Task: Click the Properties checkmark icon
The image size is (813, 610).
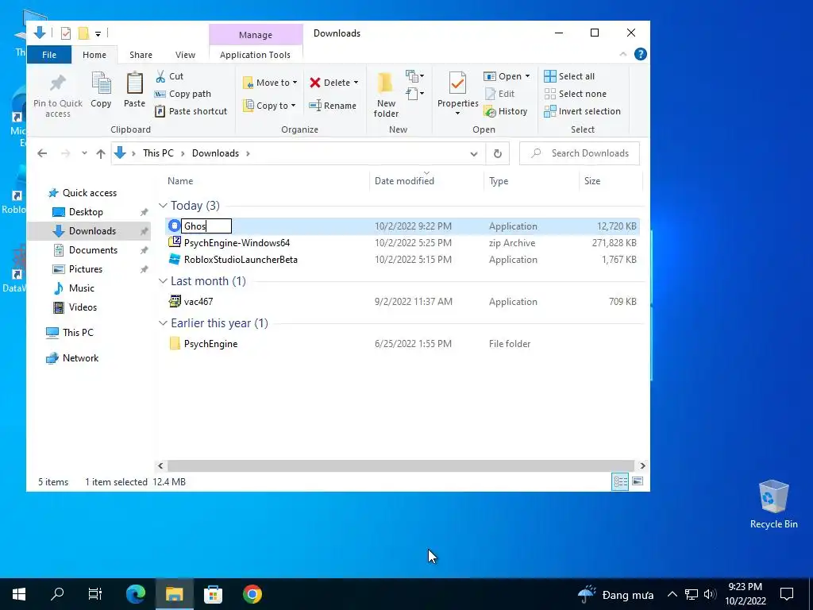Action: pyautogui.click(x=457, y=83)
